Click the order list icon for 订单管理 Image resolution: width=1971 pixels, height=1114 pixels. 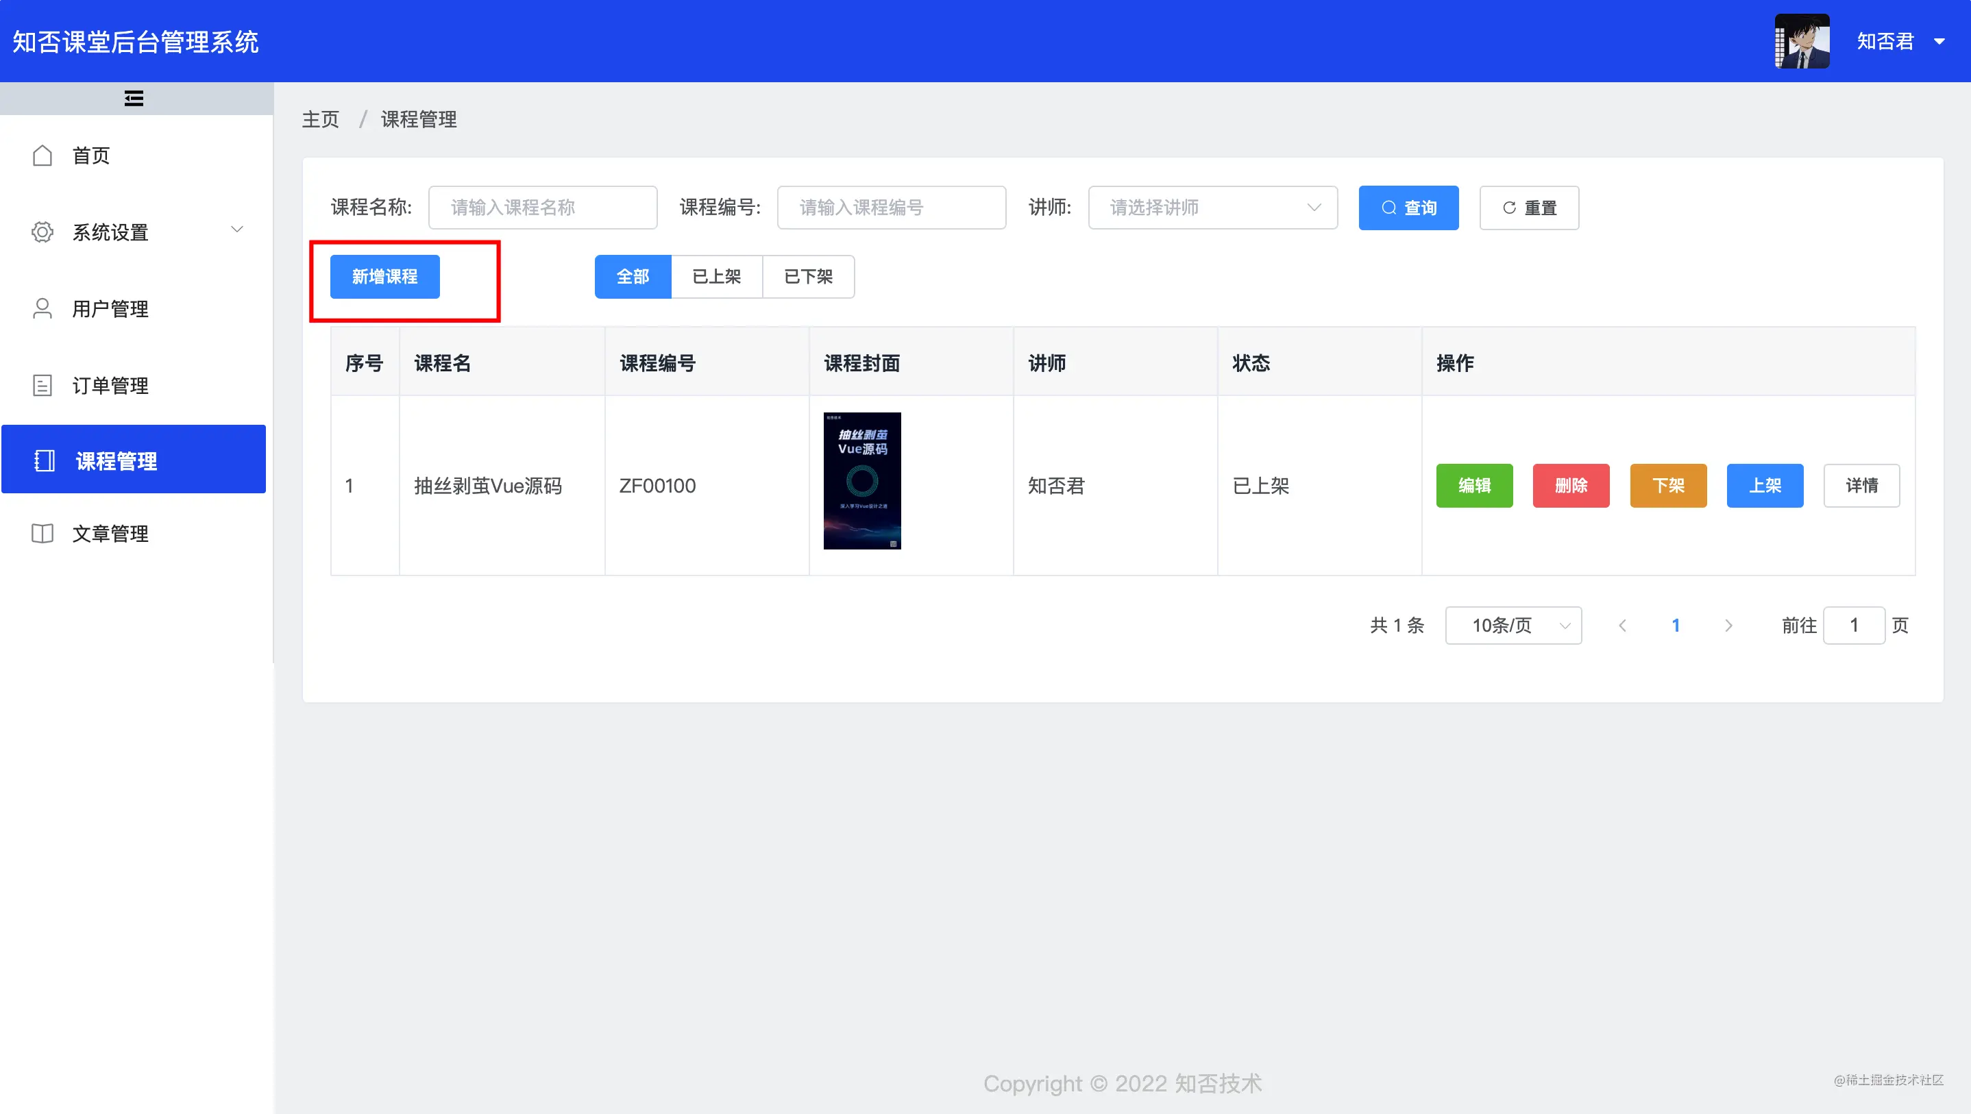pyautogui.click(x=43, y=385)
